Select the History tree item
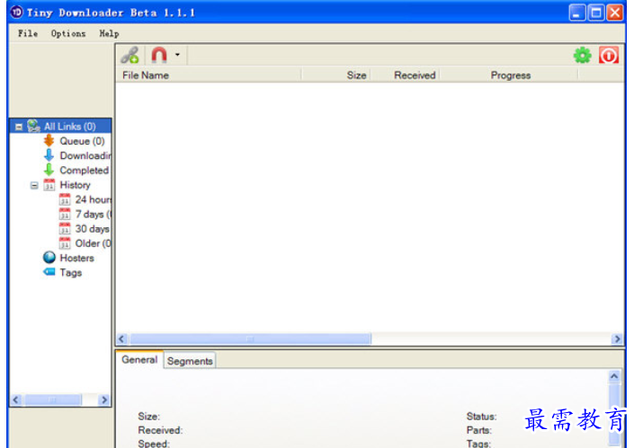The height and width of the screenshot is (448, 634). [76, 185]
